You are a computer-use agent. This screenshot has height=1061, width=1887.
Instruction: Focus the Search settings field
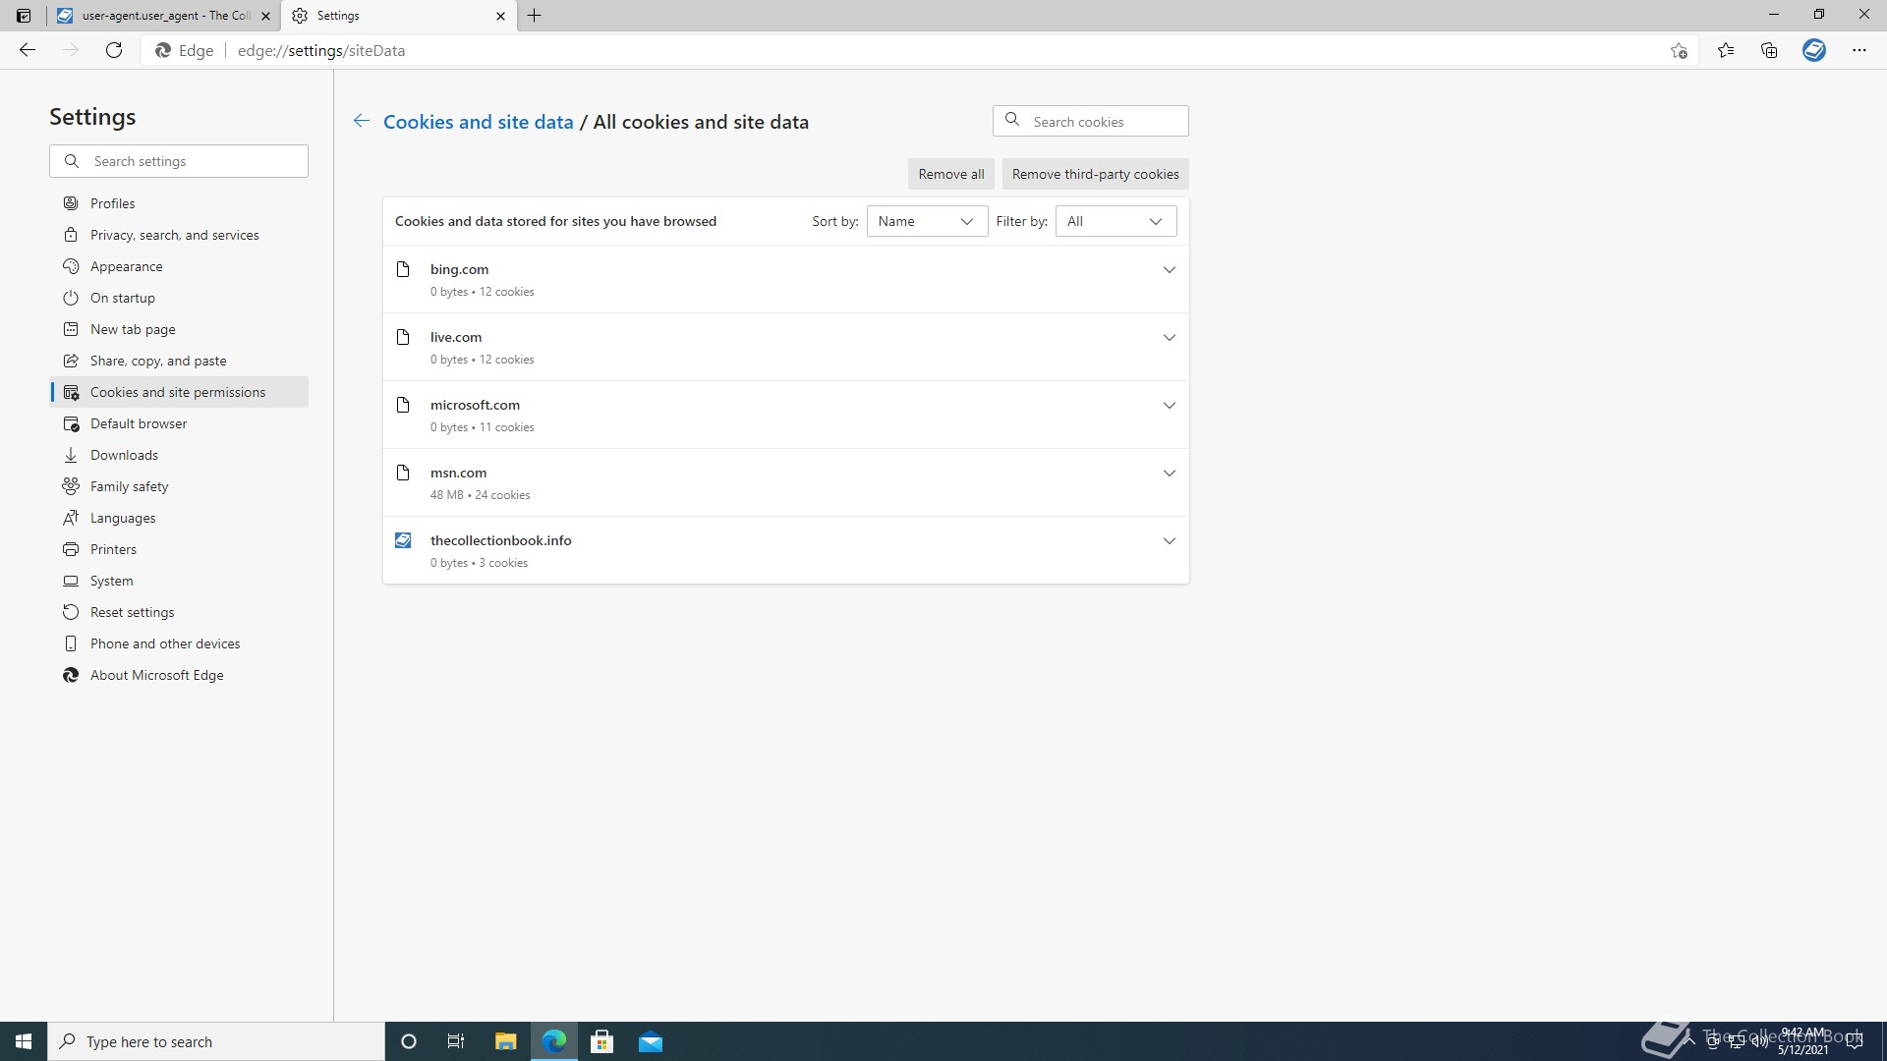pyautogui.click(x=179, y=161)
